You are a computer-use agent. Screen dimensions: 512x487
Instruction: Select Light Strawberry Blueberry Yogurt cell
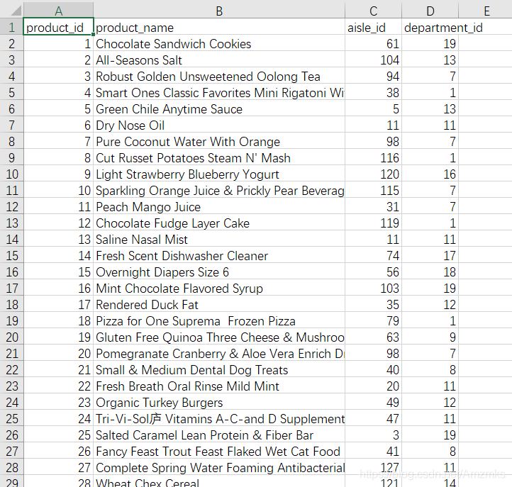tap(219, 174)
